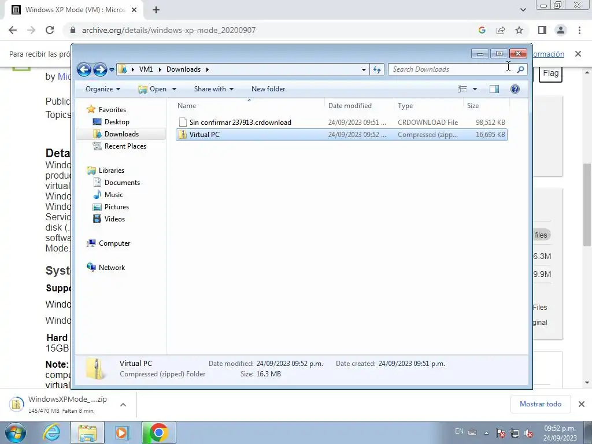Click the Virtual PC zip icon in list

183,135
